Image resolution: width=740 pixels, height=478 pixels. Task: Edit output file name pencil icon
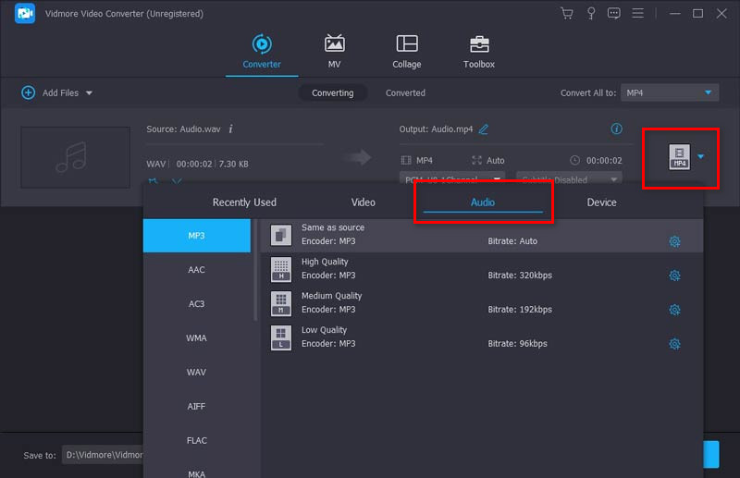[483, 129]
